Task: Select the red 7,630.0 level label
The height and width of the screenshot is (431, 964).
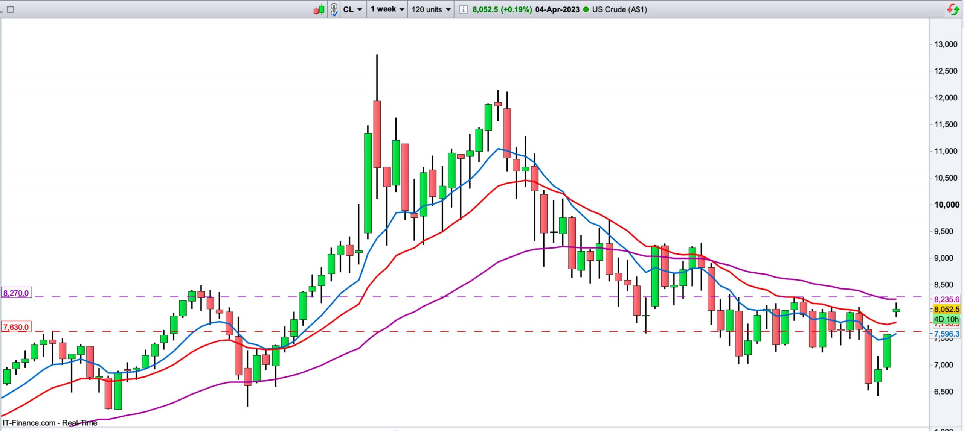Action: pos(16,327)
